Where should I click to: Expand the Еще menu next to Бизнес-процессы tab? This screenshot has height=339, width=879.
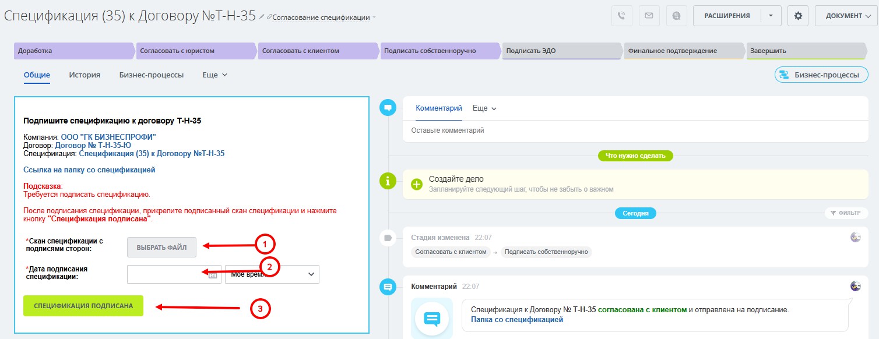tap(215, 75)
